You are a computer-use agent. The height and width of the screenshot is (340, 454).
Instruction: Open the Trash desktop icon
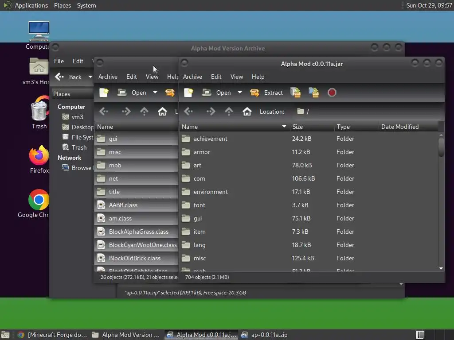39,113
